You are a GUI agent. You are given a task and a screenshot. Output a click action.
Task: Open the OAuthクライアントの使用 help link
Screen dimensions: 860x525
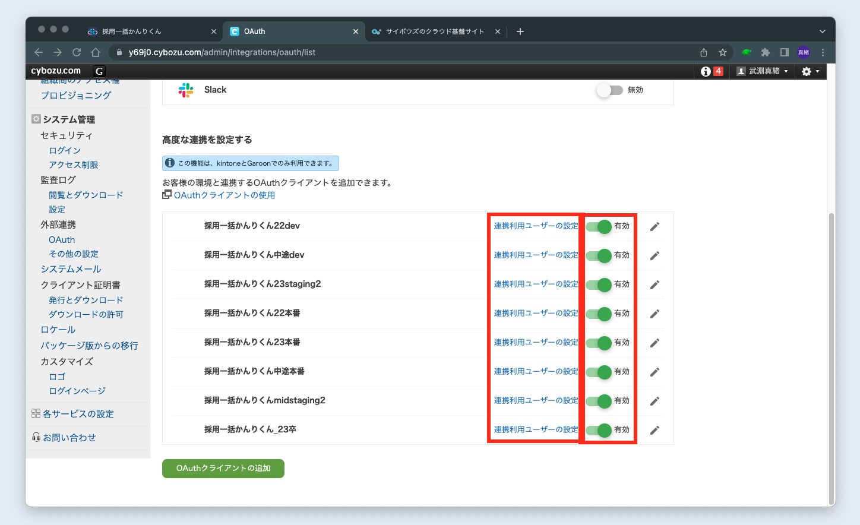[224, 195]
